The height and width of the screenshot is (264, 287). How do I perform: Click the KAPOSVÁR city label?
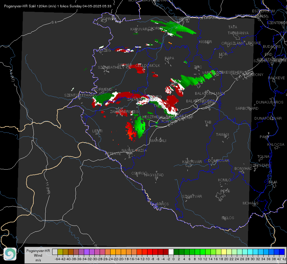pyautogui.click(x=192, y=162)
